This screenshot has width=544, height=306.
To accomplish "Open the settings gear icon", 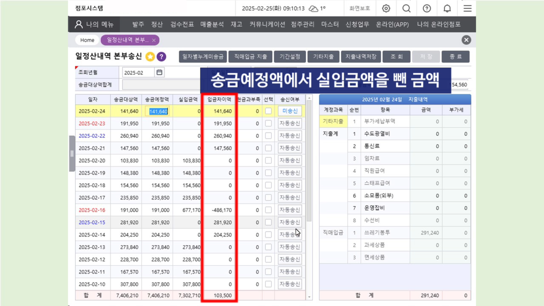I will click(386, 8).
